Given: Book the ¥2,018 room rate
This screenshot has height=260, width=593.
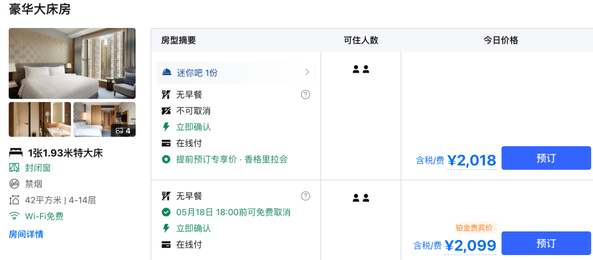Looking at the screenshot, I should pyautogui.click(x=546, y=159).
